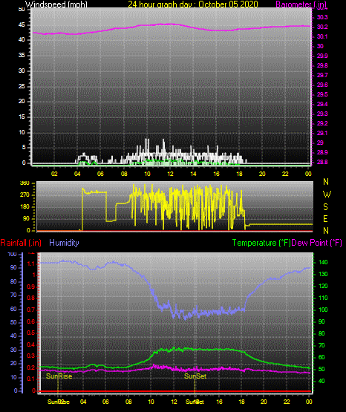
Task: Click the SunSet marker text in bottom chart
Action: pyautogui.click(x=195, y=376)
